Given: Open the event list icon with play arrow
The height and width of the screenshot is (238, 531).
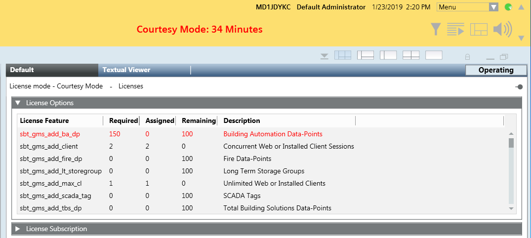Looking at the screenshot, I should click(x=455, y=30).
